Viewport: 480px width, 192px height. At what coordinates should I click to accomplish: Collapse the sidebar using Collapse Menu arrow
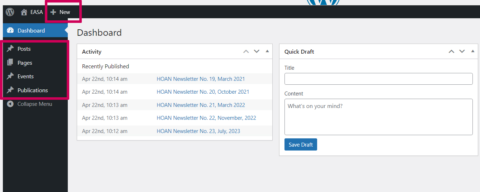tap(10, 104)
